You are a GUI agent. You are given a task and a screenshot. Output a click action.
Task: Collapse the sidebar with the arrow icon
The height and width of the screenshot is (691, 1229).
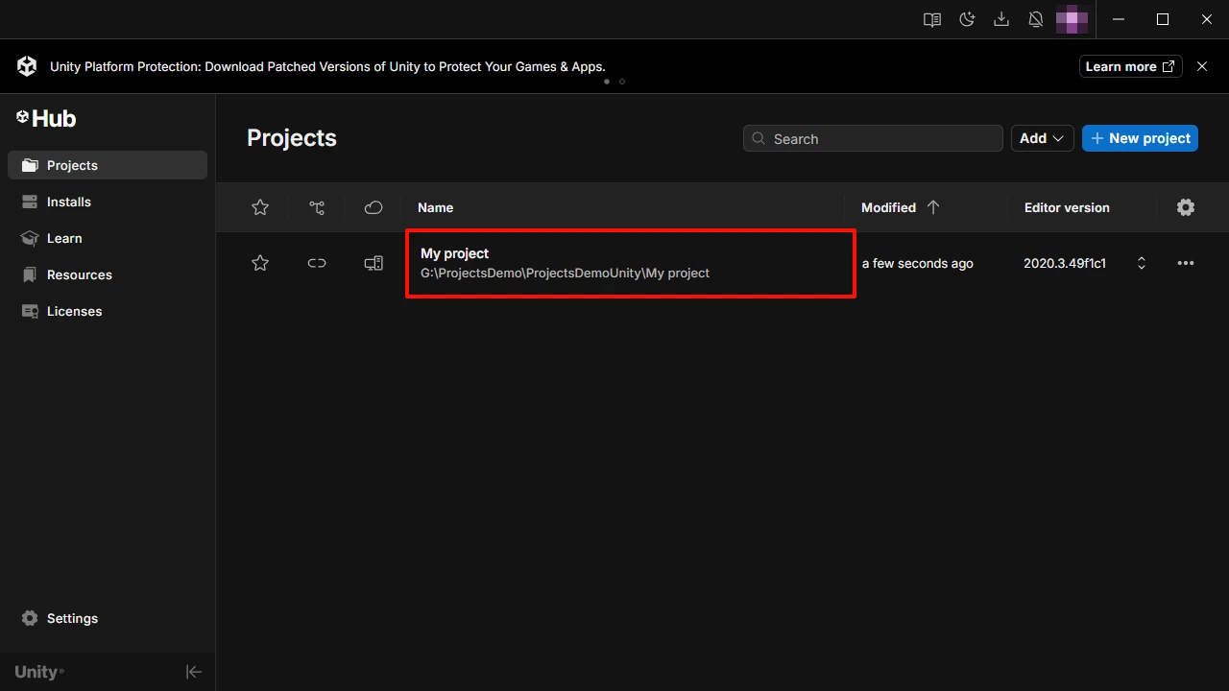(194, 672)
